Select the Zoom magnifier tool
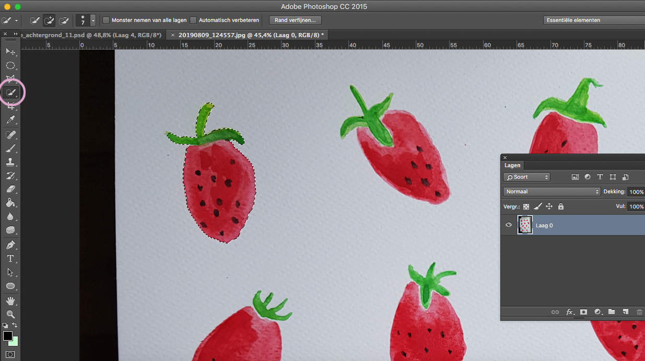 coord(10,314)
